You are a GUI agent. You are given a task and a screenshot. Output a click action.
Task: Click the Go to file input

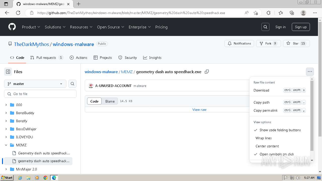point(40,94)
